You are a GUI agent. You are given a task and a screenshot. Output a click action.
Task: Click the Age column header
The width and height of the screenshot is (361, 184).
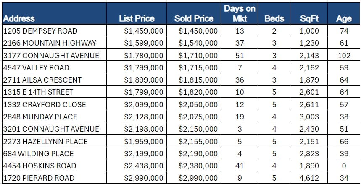[x=344, y=18]
